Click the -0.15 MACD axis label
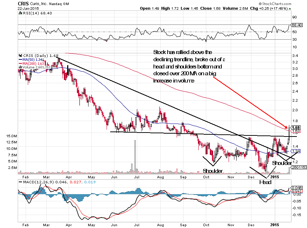 pos(297,215)
